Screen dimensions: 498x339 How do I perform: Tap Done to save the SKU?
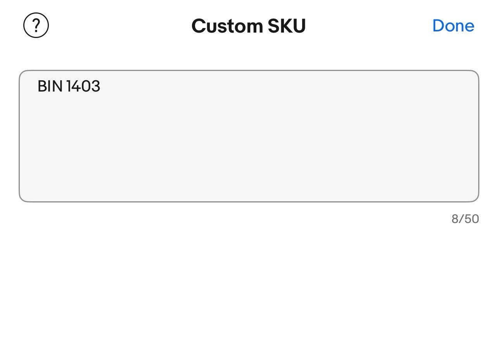click(x=453, y=26)
